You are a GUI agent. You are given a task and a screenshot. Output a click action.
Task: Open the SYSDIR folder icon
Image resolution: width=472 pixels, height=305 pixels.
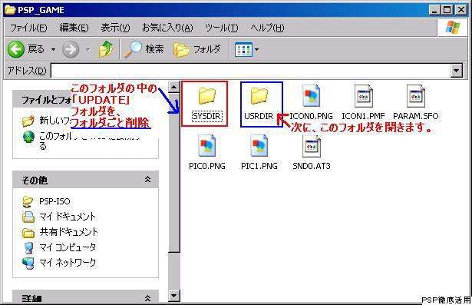click(x=206, y=95)
